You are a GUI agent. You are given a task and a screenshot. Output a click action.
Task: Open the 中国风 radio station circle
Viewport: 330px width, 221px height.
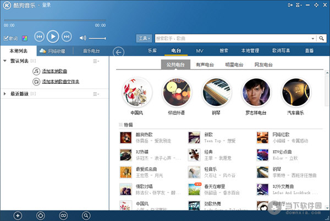[x=137, y=92]
